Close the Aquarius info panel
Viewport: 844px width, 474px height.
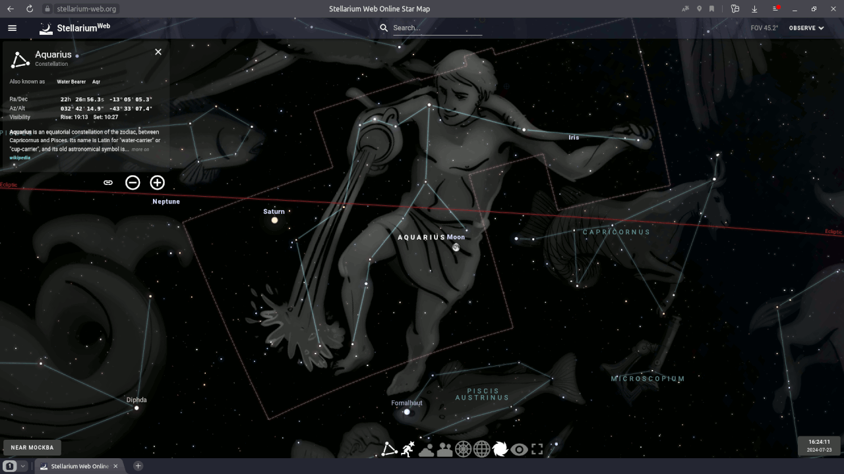[x=158, y=52]
